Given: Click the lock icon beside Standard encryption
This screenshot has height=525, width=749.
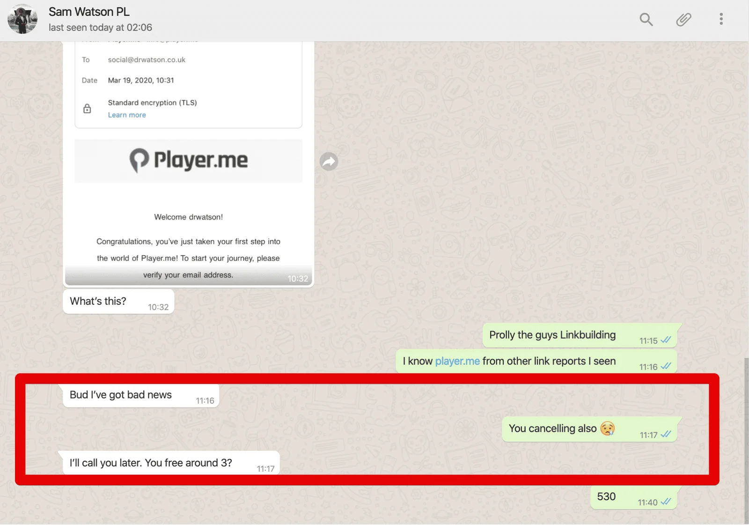Looking at the screenshot, I should click(x=87, y=109).
